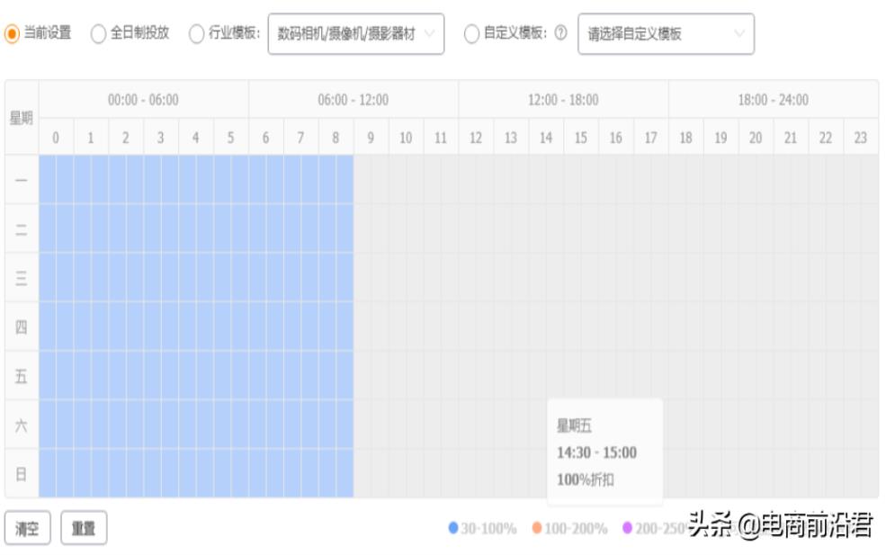Select the 星期 日 row label
Viewport: 886px width, 555px height.
[x=22, y=474]
